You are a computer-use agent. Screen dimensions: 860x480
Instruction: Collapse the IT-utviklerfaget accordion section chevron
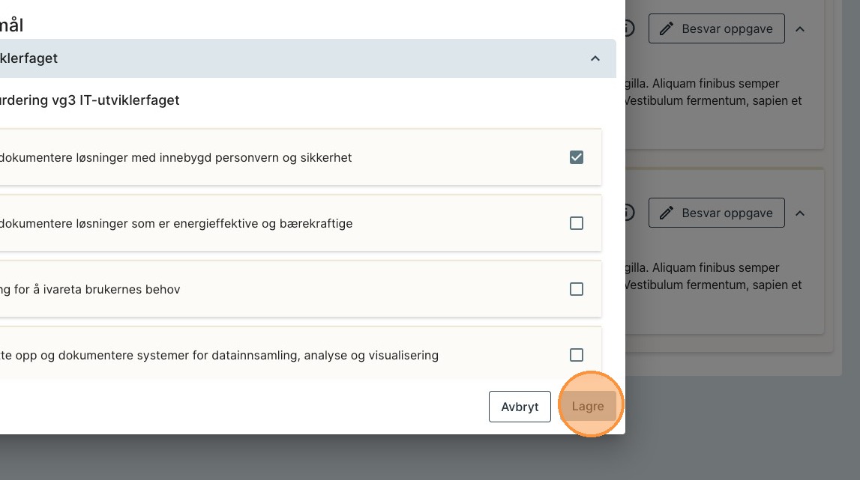595,58
